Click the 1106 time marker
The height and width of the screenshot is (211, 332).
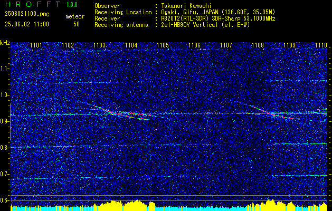pyautogui.click(x=195, y=45)
